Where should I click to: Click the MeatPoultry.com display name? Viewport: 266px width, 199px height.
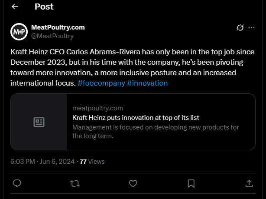coord(58,27)
